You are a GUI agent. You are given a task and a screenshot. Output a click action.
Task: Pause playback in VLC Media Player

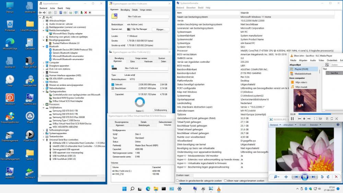click(x=292, y=119)
